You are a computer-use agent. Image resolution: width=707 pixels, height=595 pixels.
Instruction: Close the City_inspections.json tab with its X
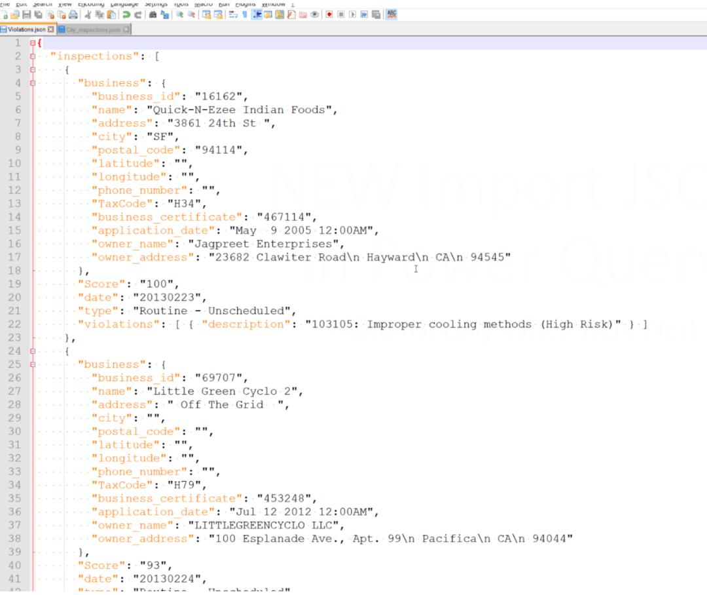126,30
